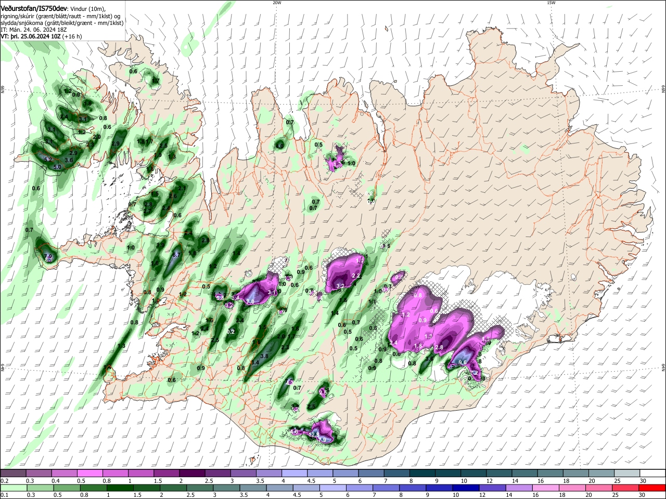The width and height of the screenshot is (666, 499).
Task: Select the pink rain legend swatch between 18 and 20
Action: point(573,488)
